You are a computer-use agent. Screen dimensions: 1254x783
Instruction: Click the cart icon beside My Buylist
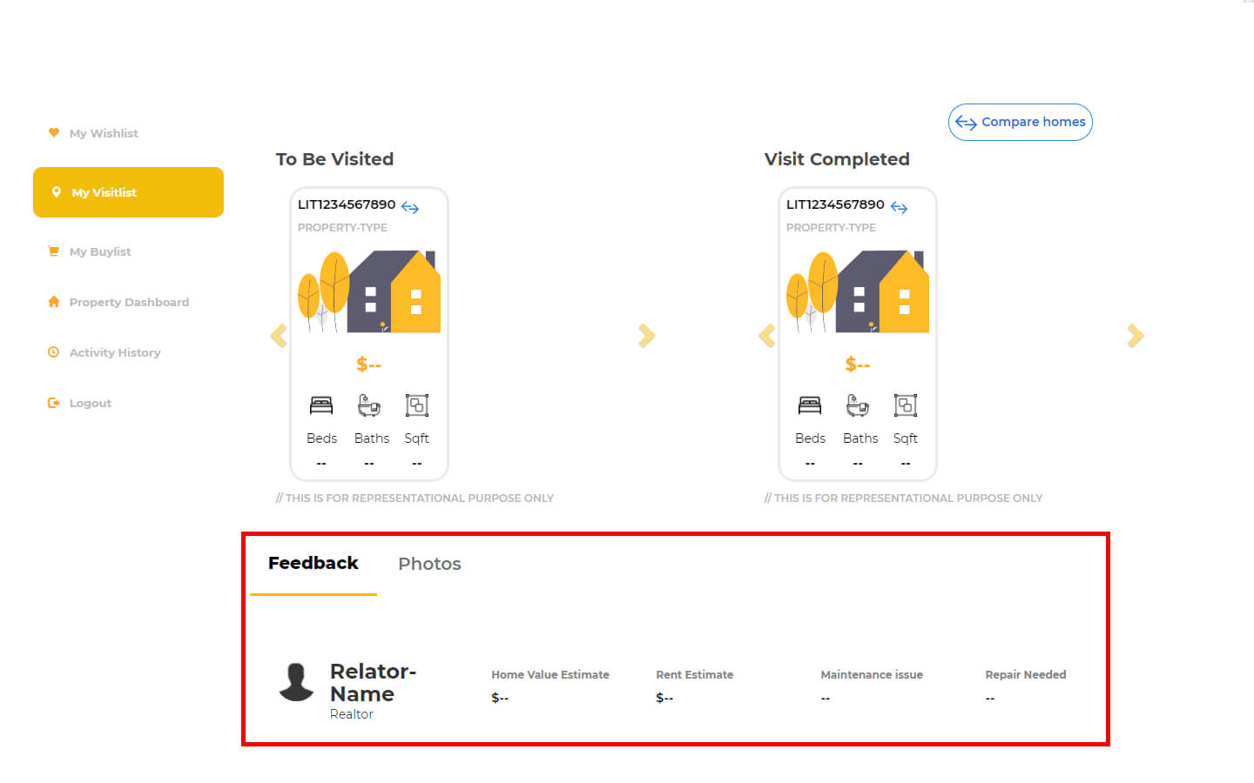[54, 251]
